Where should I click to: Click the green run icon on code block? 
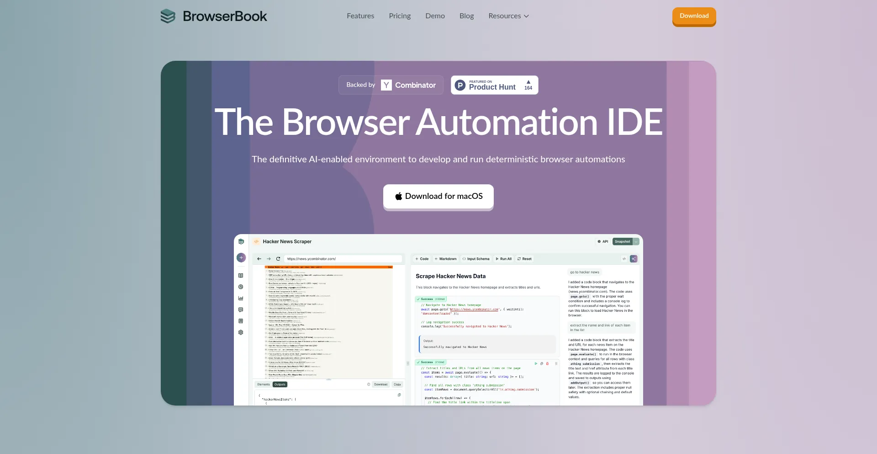pos(536,363)
